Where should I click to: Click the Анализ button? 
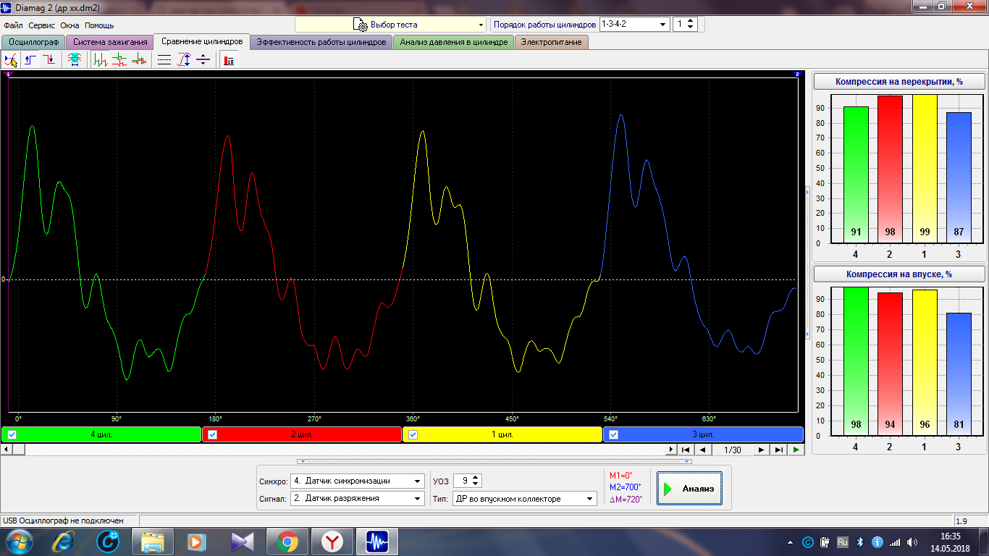coord(689,489)
